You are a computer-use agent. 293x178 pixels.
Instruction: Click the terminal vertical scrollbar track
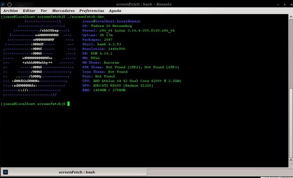click(291, 89)
